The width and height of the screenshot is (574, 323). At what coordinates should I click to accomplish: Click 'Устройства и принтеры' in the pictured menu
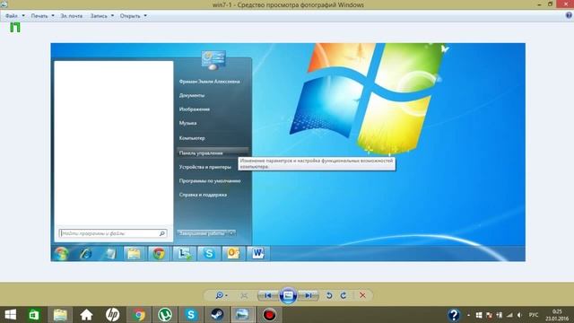click(x=205, y=167)
